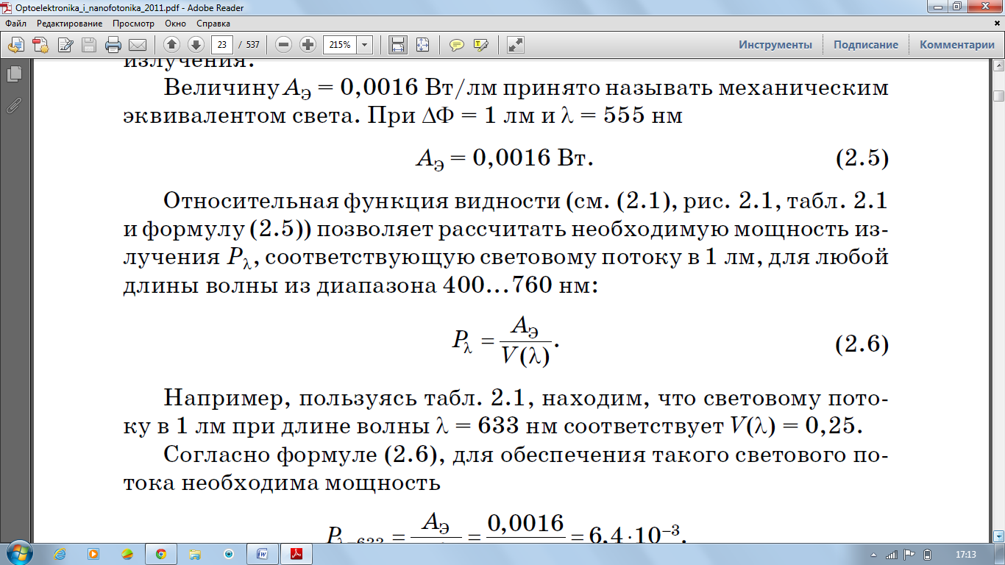Image resolution: width=1005 pixels, height=565 pixels.
Task: Open the Окно menu
Action: 175,24
